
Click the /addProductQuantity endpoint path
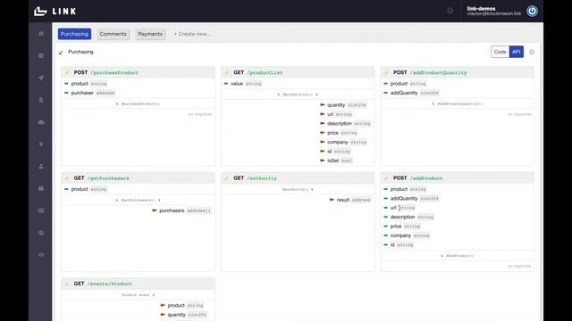[x=439, y=73]
